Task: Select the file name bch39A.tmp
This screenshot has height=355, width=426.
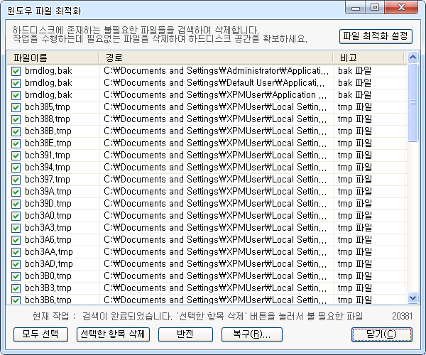Action: click(48, 192)
